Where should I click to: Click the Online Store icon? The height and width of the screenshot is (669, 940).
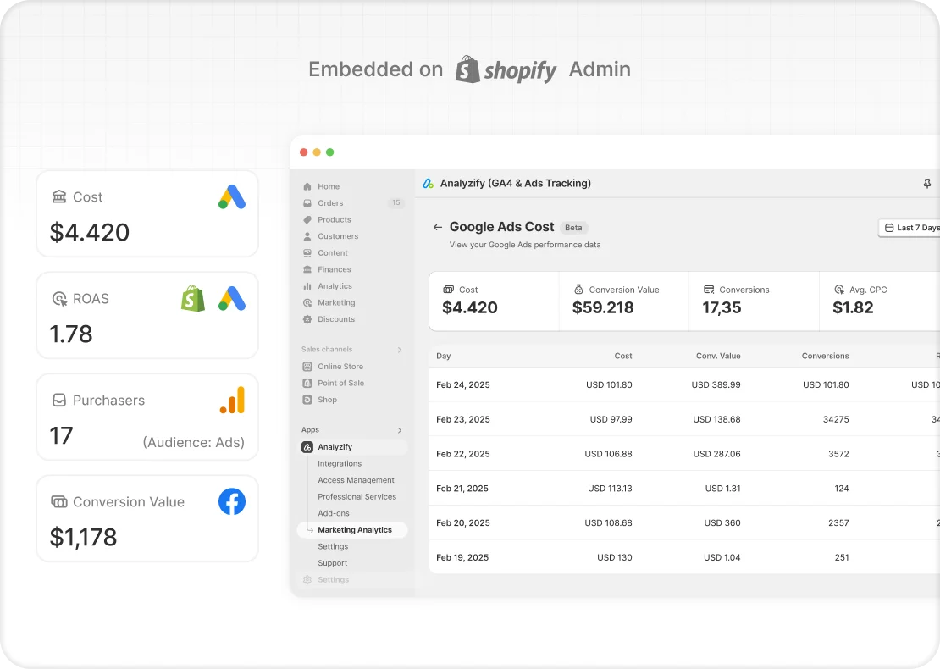coord(307,367)
